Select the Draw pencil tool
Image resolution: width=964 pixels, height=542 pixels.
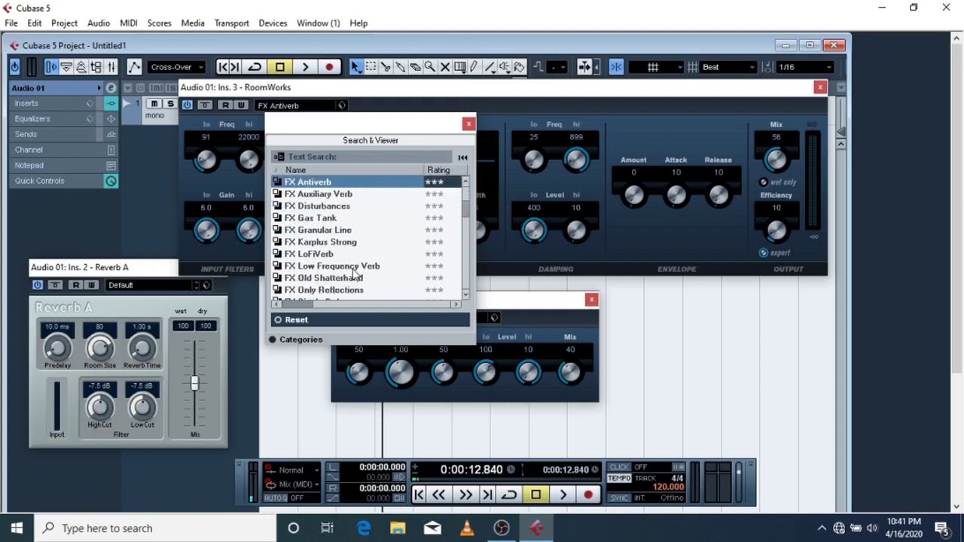(x=474, y=67)
